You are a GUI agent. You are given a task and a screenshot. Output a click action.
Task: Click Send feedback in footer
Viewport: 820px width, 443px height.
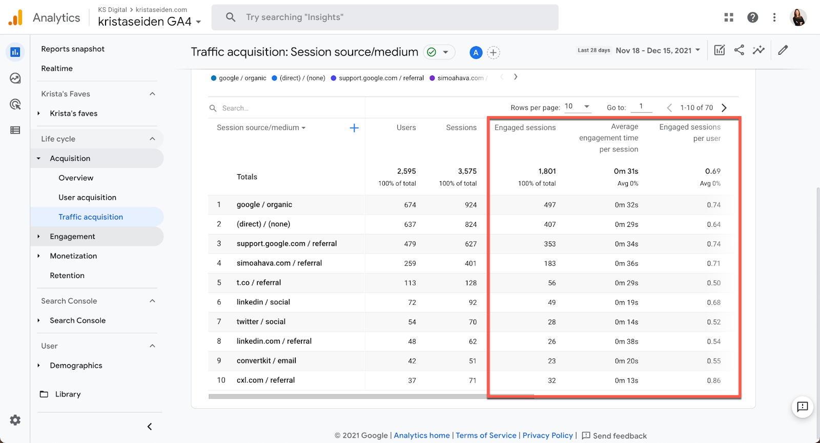tap(614, 436)
